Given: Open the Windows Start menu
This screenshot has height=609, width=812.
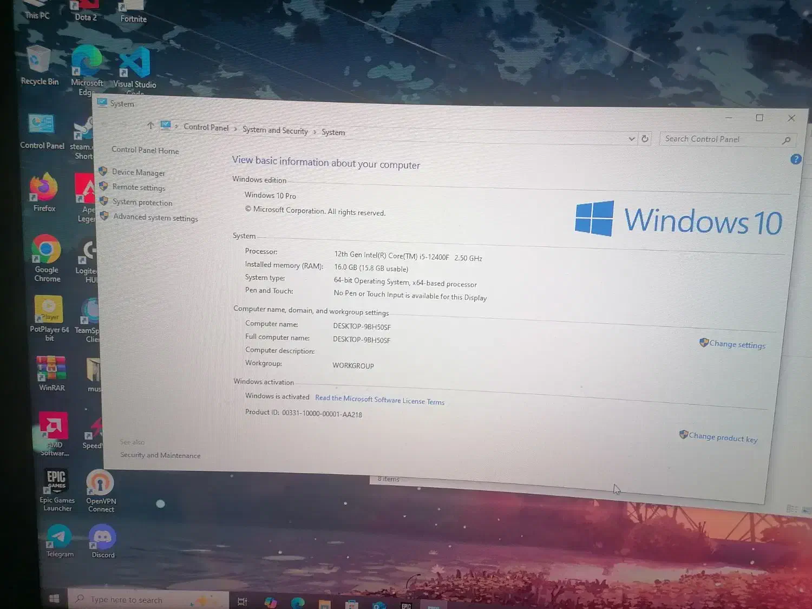Looking at the screenshot, I should point(54,598).
